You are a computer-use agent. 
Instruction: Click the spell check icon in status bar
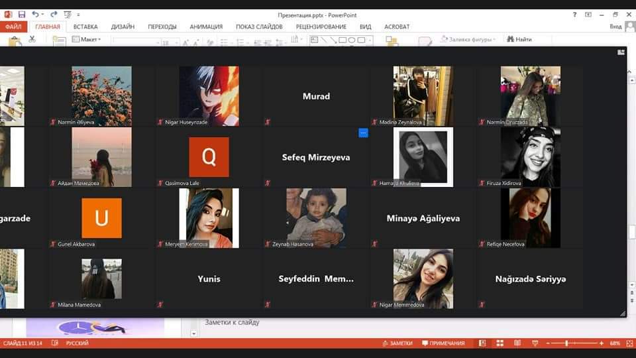click(x=55, y=343)
